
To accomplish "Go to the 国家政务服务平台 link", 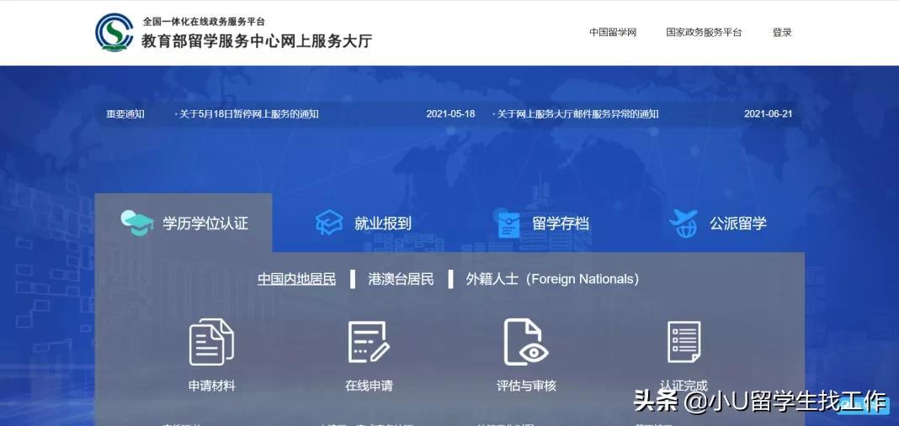I will 704,33.
